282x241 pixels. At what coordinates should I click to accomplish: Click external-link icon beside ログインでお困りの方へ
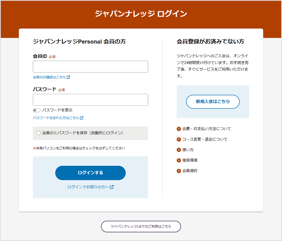(112, 187)
